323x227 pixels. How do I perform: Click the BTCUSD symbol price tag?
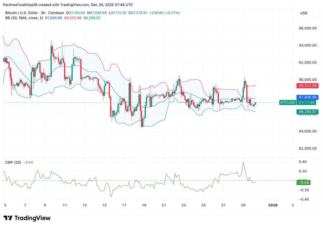coord(288,103)
